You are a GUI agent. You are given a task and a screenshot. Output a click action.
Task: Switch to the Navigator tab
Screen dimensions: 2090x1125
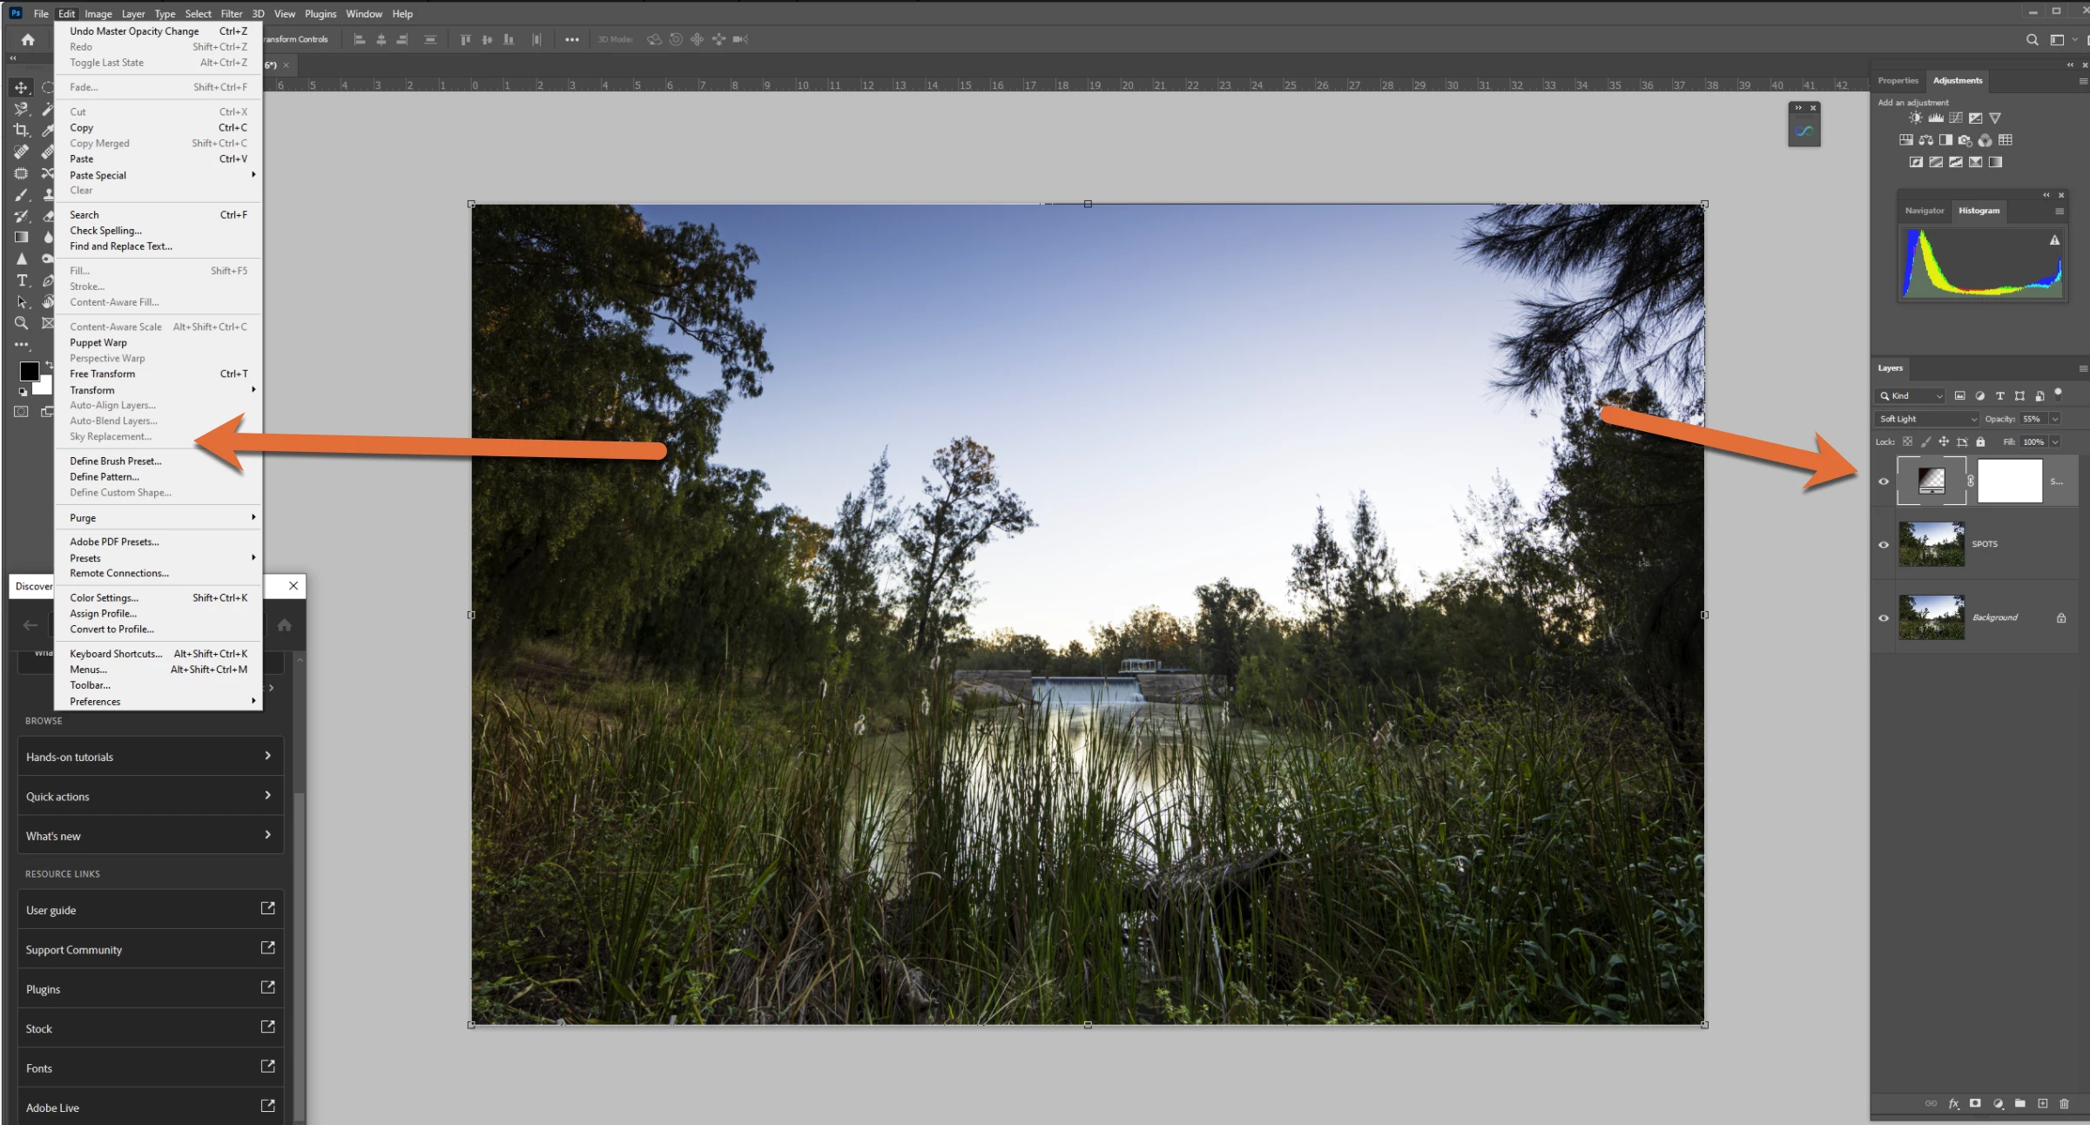click(x=1924, y=211)
